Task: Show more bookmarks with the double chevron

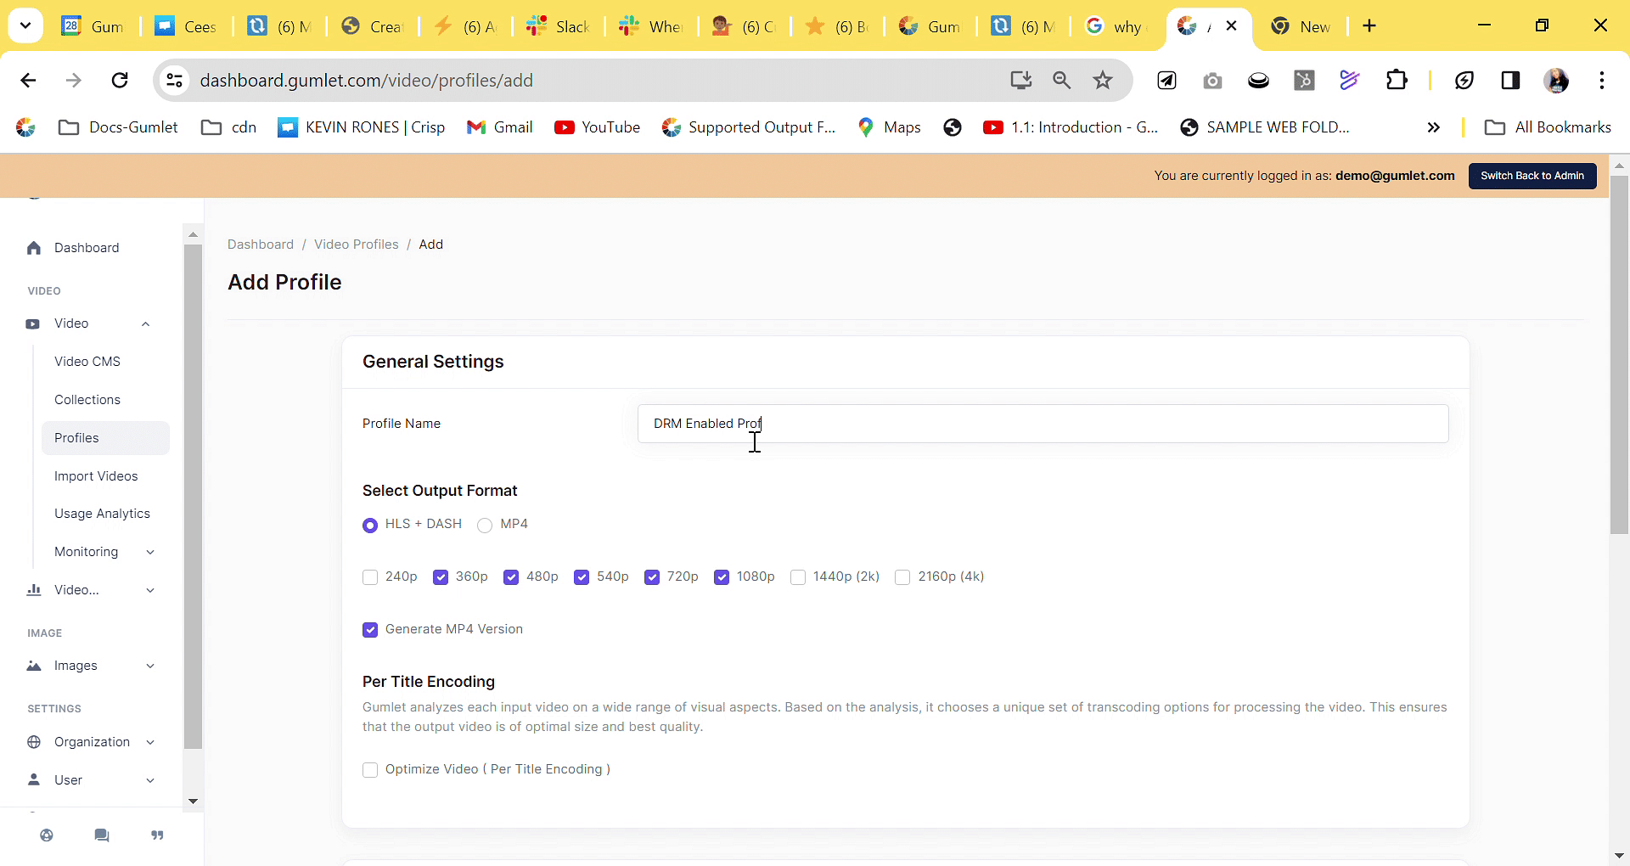Action: click(1434, 127)
